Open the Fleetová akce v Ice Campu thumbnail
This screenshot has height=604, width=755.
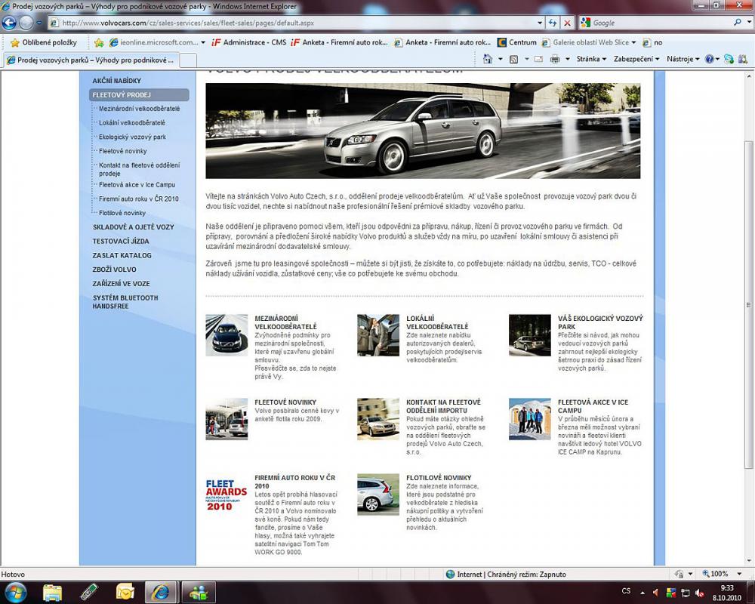(530, 419)
